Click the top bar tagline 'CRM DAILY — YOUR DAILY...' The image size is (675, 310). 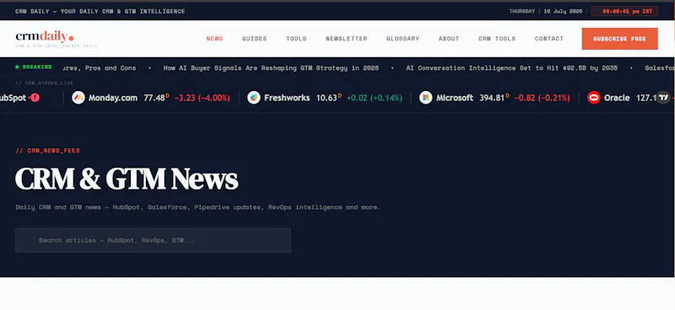[x=100, y=11]
